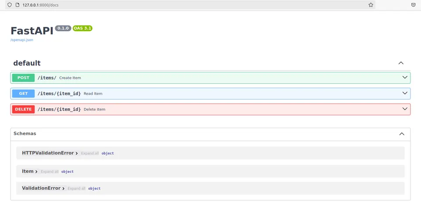Click the Create Item summary text
This screenshot has width=421, height=217.
[x=70, y=78]
